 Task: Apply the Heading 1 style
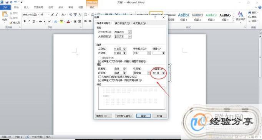coord(184,17)
